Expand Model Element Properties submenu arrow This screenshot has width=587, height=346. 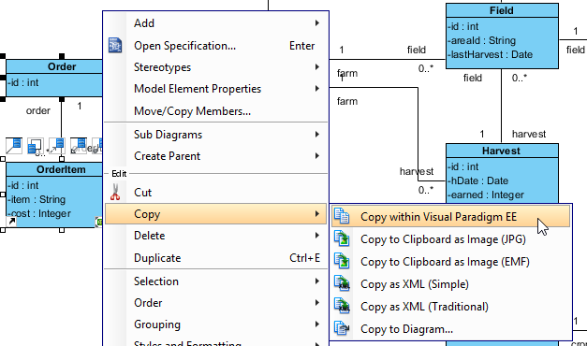(317, 89)
